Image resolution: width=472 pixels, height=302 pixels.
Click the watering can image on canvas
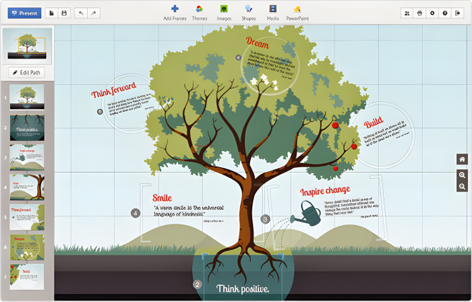306,214
